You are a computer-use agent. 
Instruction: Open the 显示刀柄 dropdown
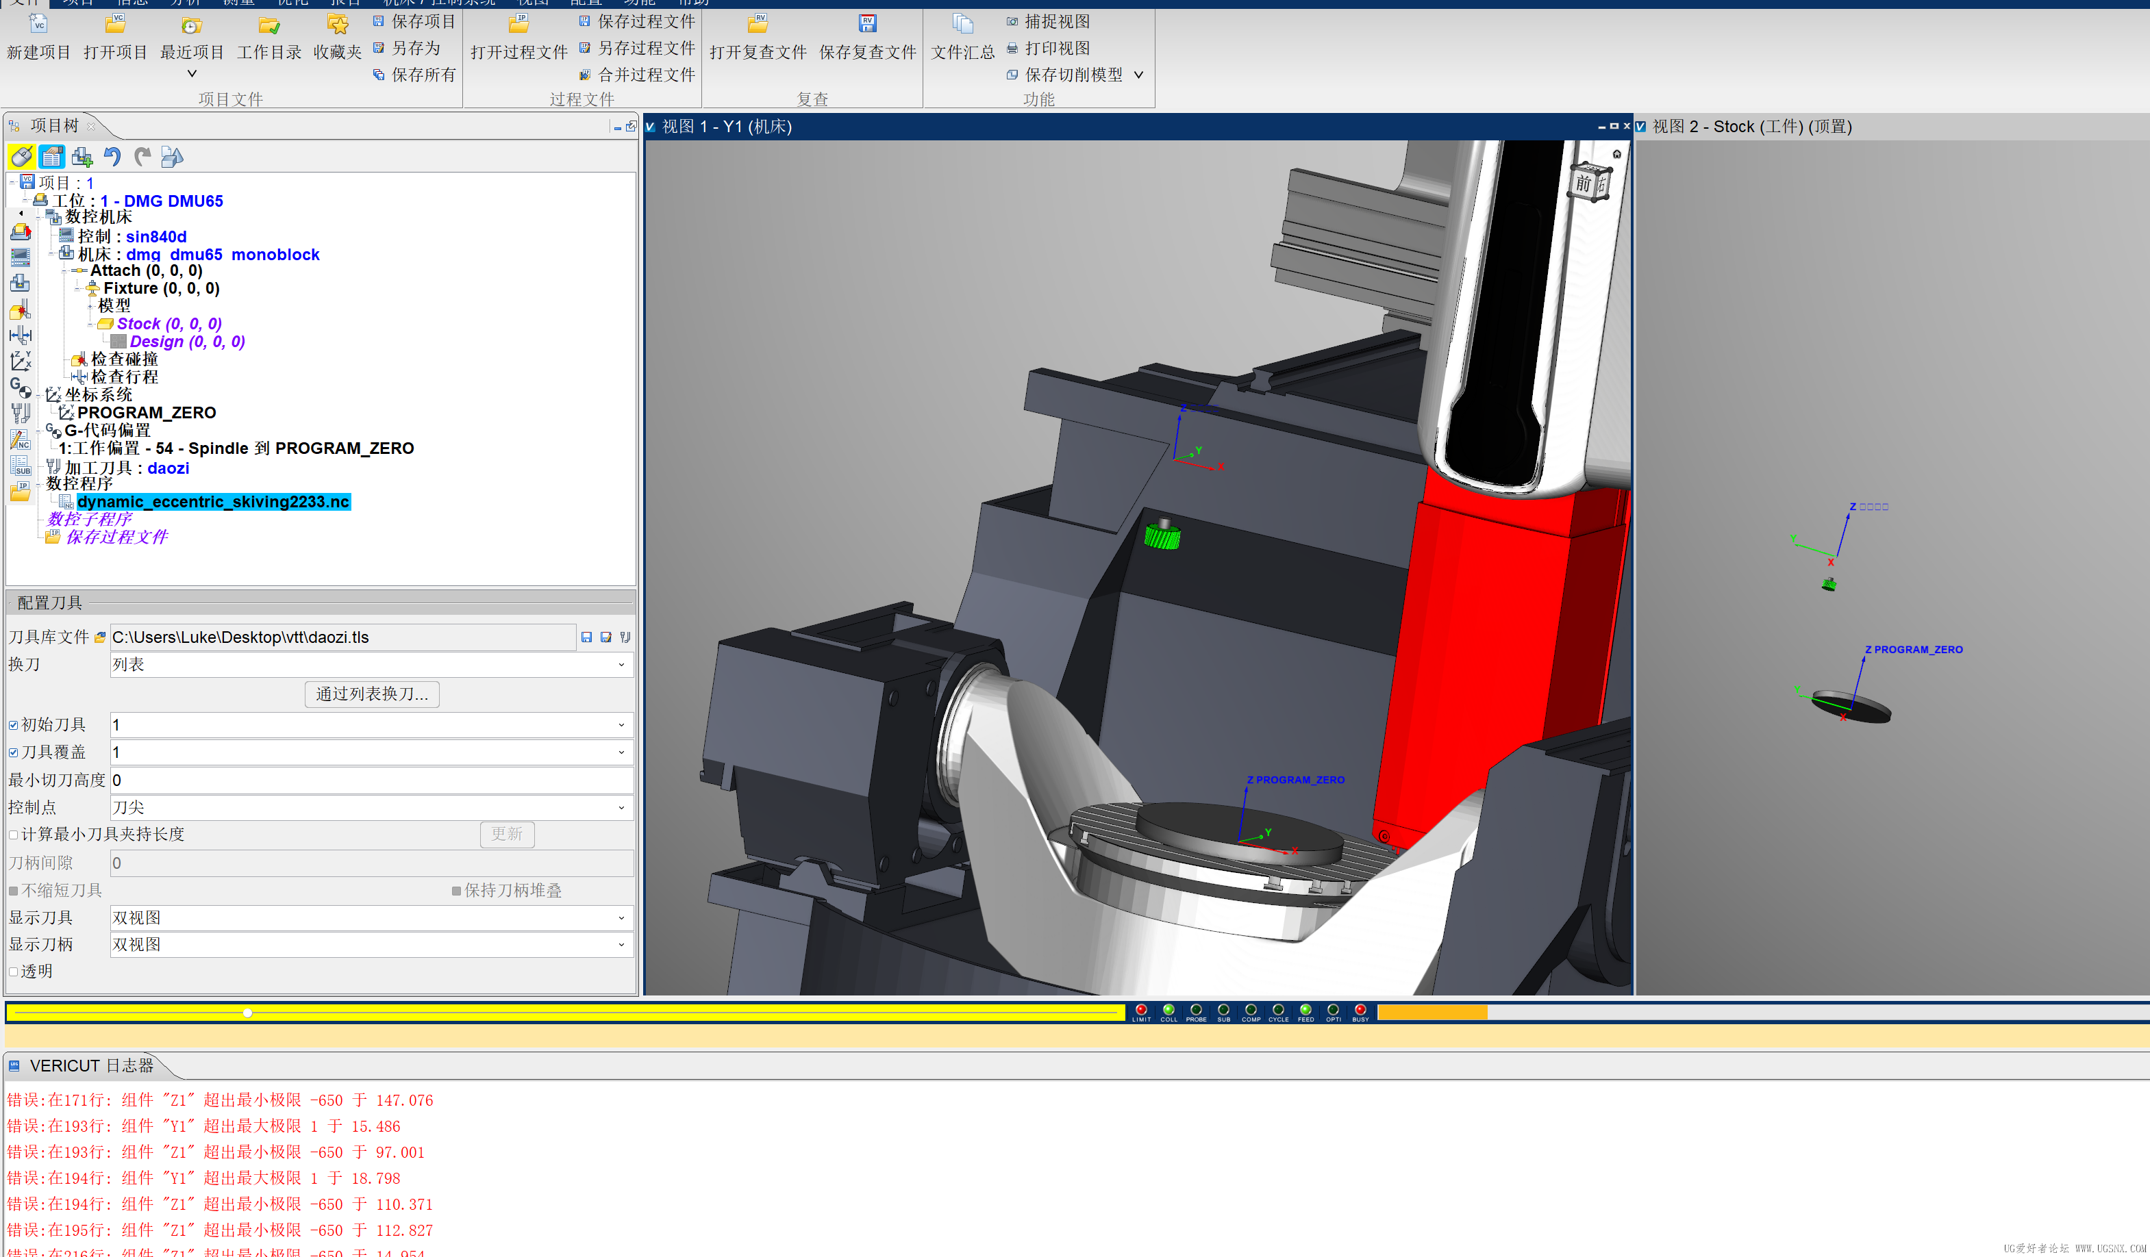371,945
